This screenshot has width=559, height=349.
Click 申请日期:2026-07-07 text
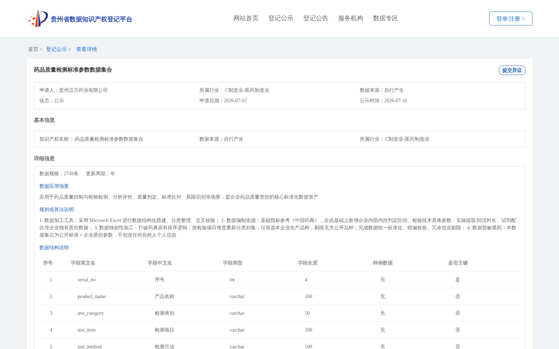223,101
